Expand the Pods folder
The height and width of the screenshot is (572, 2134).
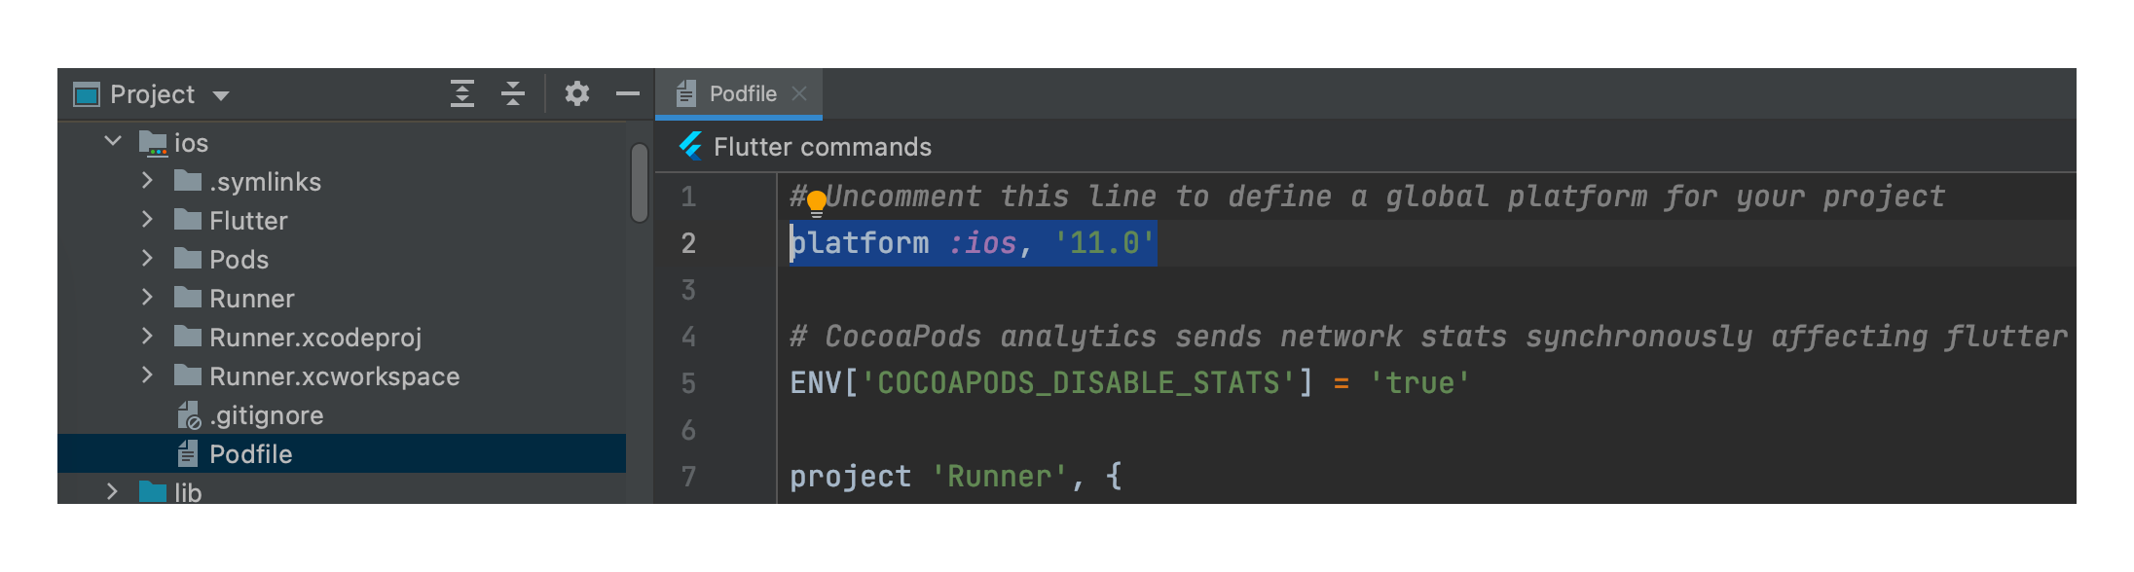[147, 259]
